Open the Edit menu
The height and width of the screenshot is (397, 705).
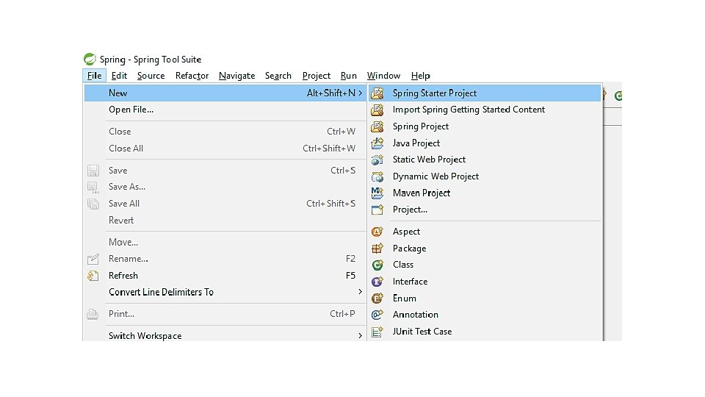click(x=119, y=76)
